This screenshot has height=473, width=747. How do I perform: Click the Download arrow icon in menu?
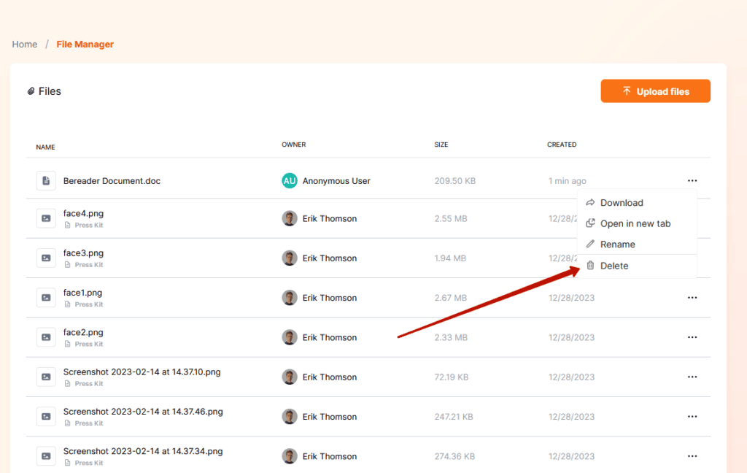[x=590, y=203]
